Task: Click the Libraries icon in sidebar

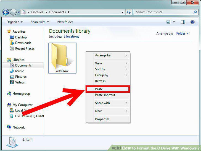Action: (9, 60)
